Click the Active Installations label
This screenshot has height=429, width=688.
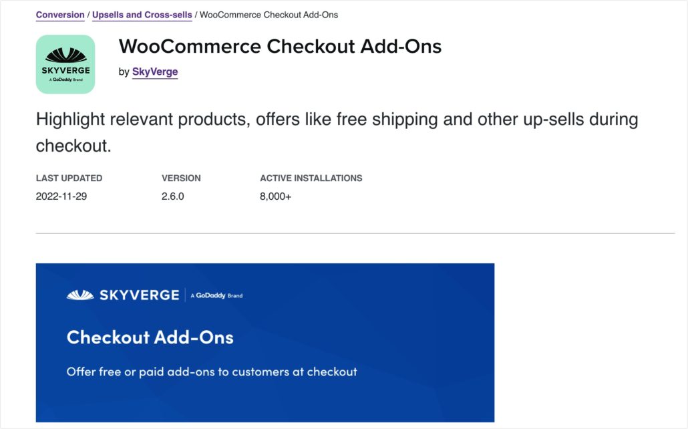pos(311,178)
